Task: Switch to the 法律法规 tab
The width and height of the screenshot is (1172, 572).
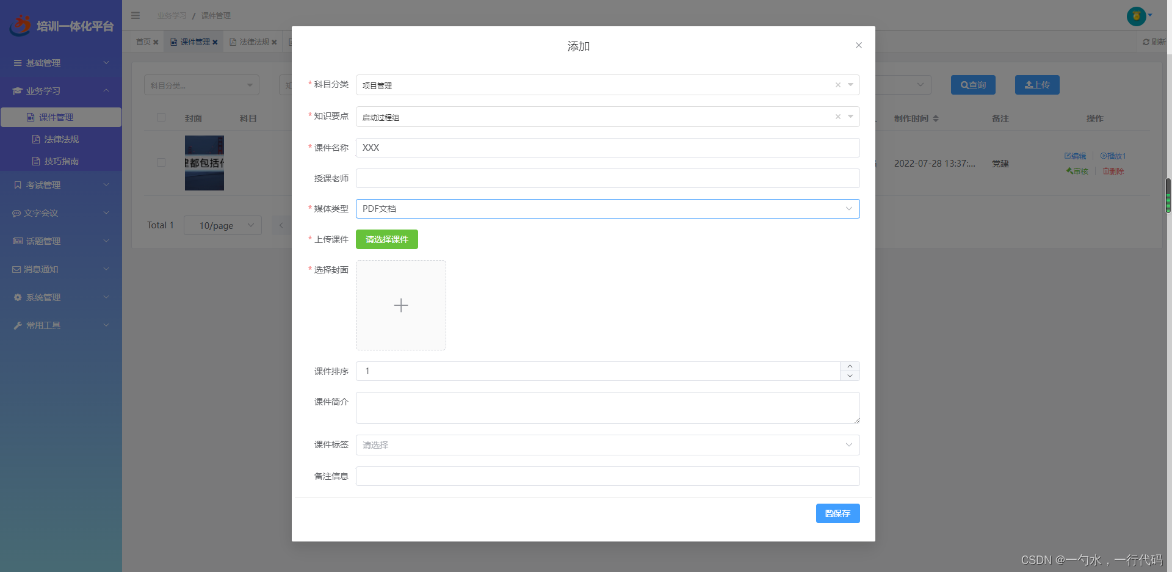Action: coord(254,42)
